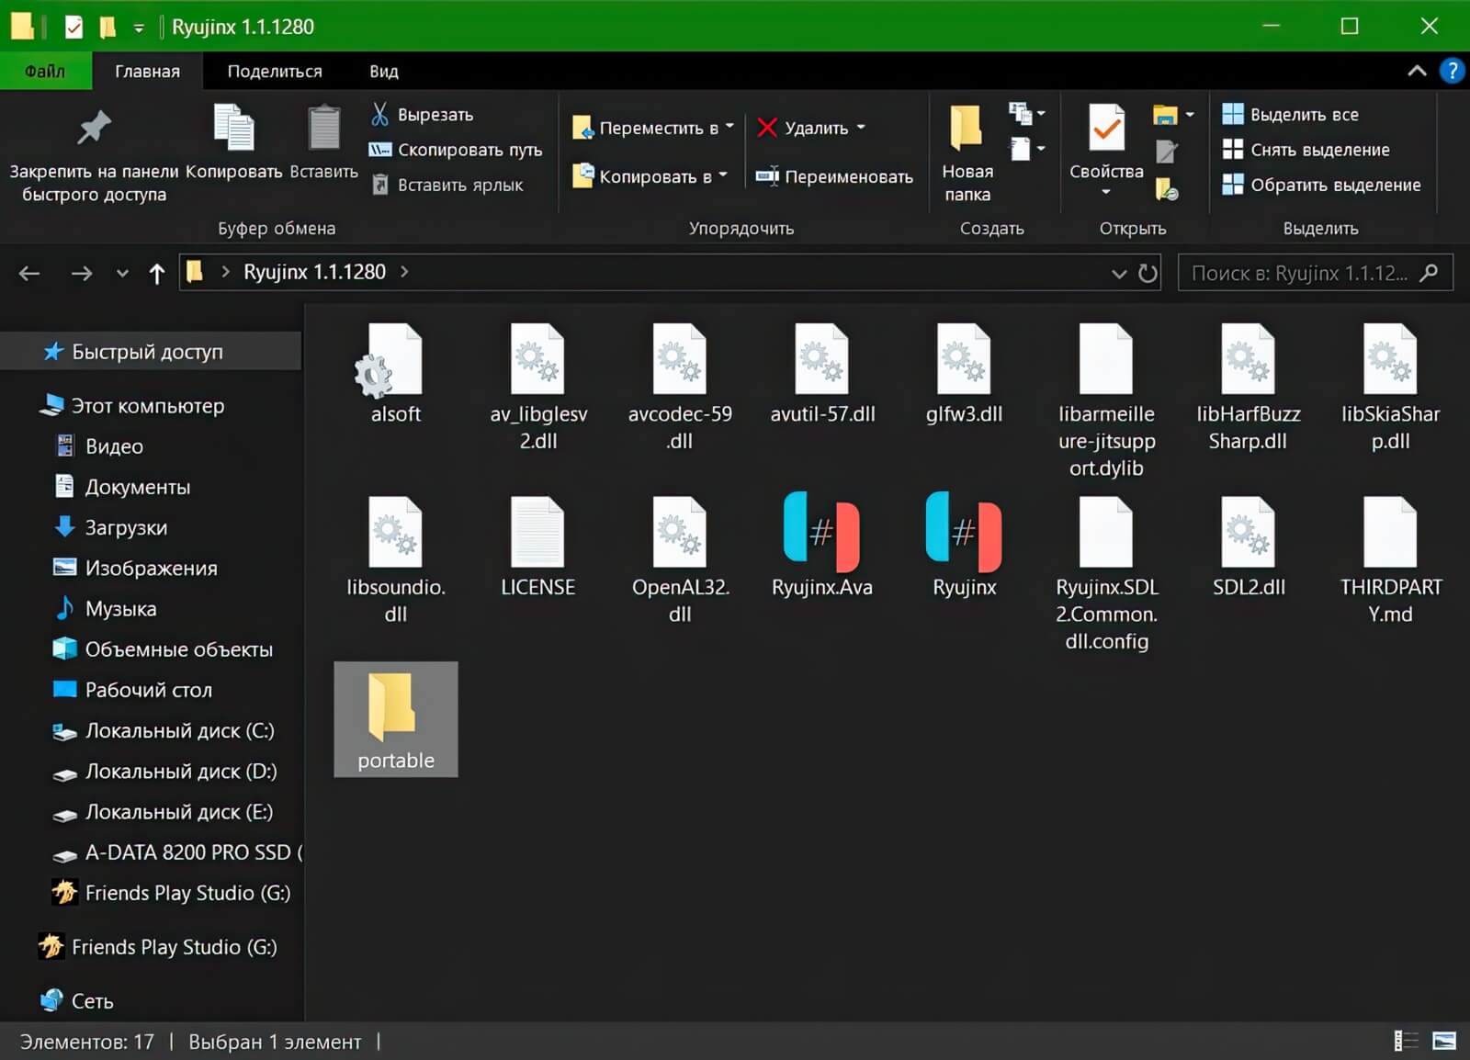
Task: Select Быстрый доступ in sidebar
Action: pos(151,351)
